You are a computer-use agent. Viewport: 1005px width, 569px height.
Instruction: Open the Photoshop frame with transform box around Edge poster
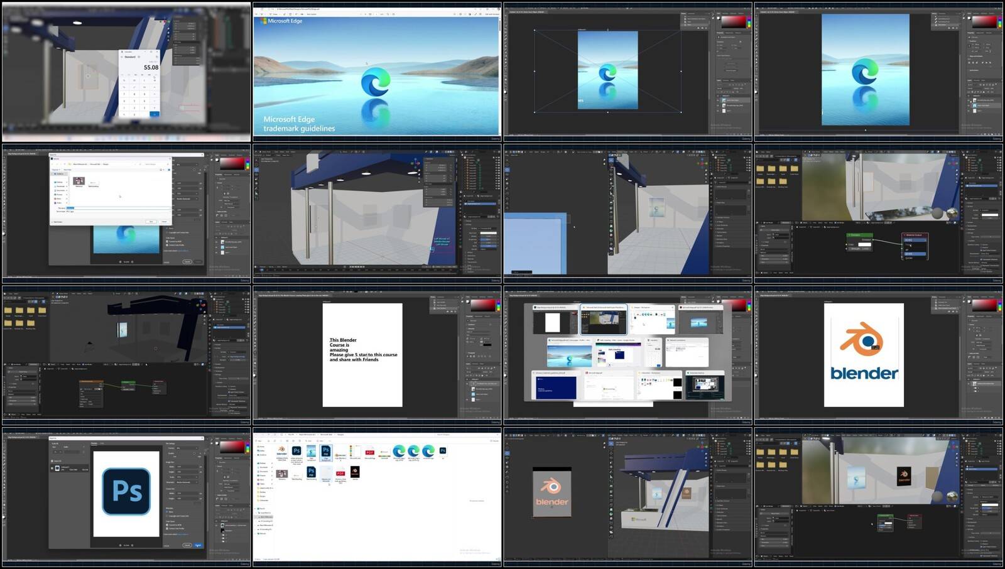627,72
